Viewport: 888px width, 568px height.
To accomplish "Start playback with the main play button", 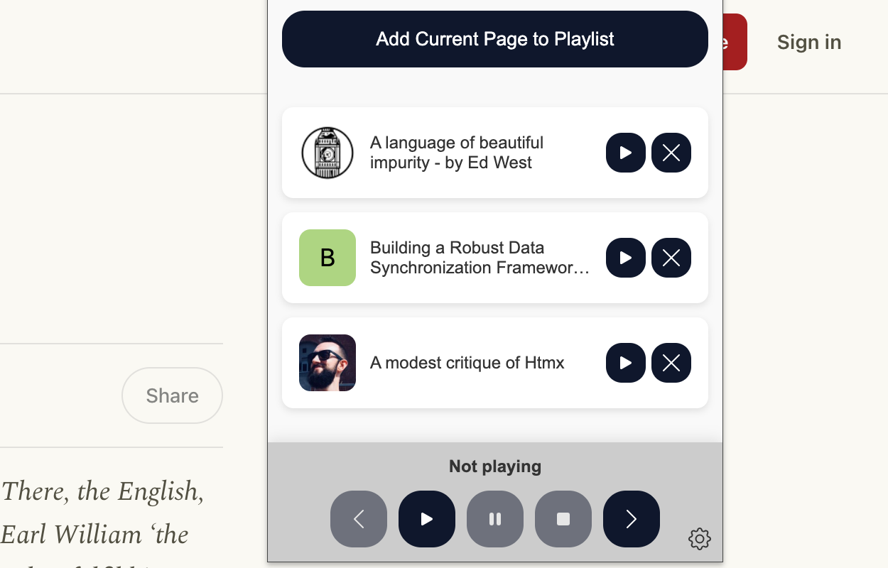I will click(427, 519).
